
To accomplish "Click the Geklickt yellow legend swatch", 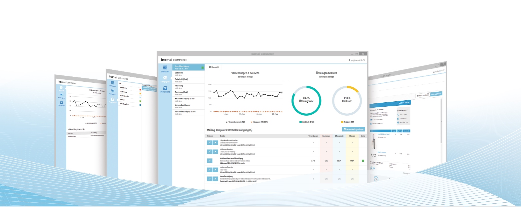I will [x=342, y=122].
